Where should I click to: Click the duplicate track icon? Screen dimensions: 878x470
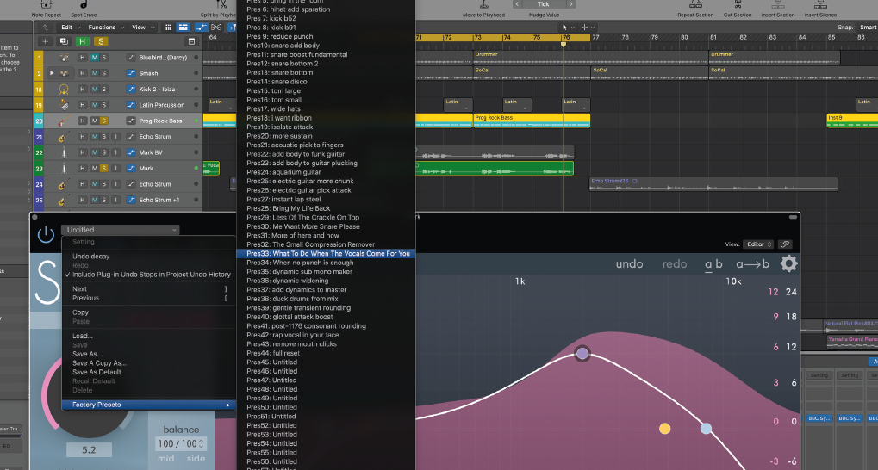[64, 41]
